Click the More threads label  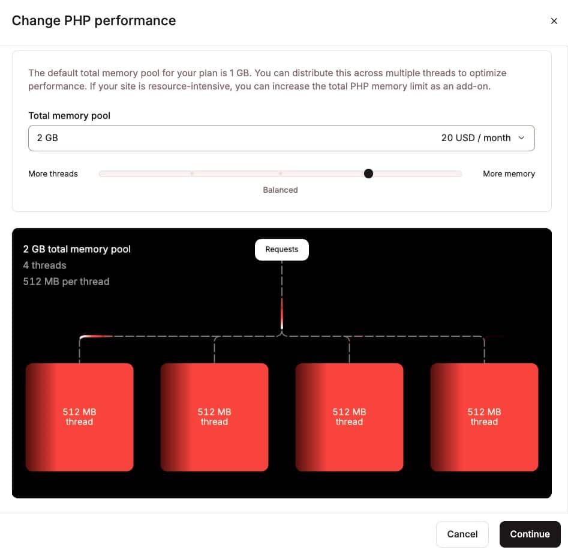[53, 174]
